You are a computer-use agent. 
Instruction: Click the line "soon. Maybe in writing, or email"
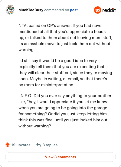(x=63, y=79)
